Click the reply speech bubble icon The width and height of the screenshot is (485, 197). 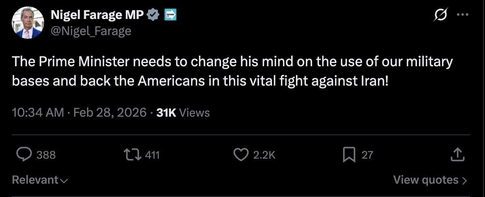24,155
